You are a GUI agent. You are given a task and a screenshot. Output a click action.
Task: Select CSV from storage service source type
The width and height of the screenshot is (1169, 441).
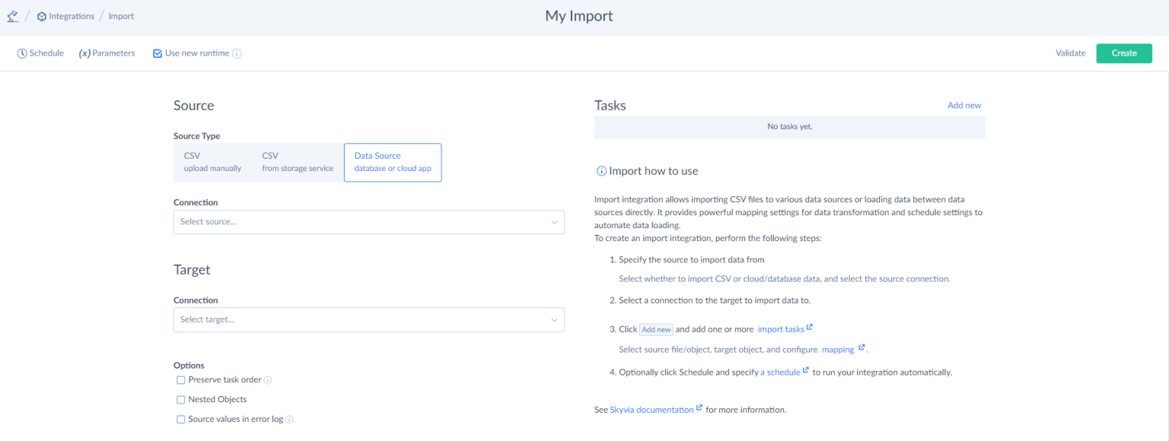point(298,162)
